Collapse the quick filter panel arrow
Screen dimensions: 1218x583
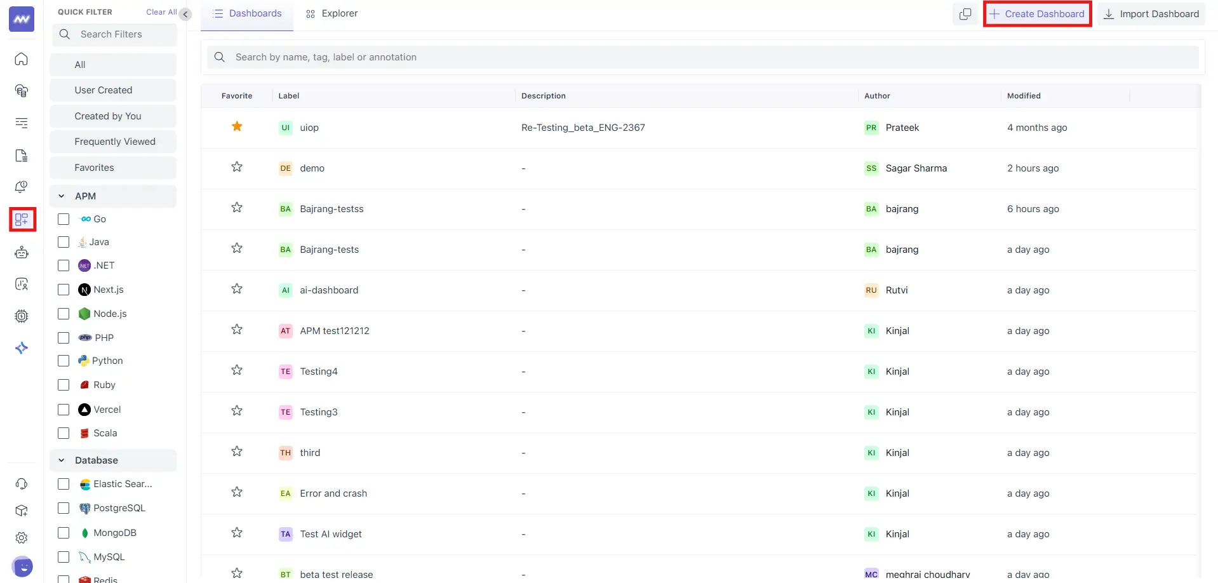tap(185, 14)
